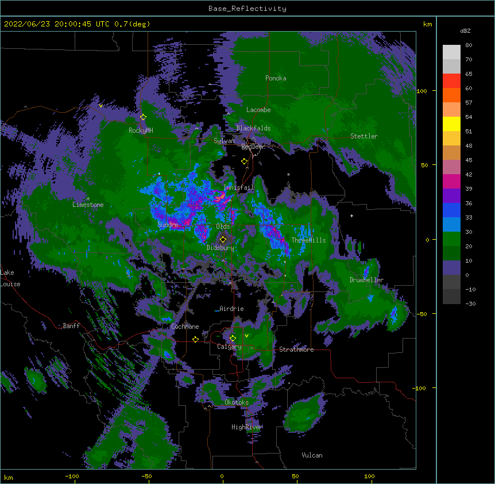Click yellow v marker northeast of Calgary label
Image resolution: width=495 pixels, height=484 pixels.
(246, 336)
